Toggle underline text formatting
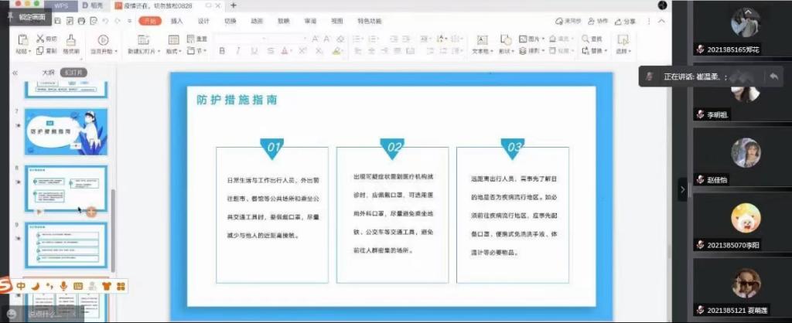Viewport: 792px width, 323px height. click(253, 51)
